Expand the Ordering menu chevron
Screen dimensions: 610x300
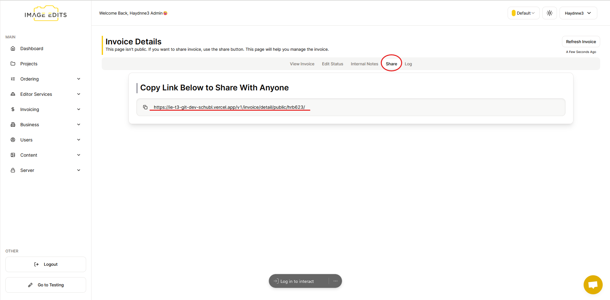[x=79, y=79]
